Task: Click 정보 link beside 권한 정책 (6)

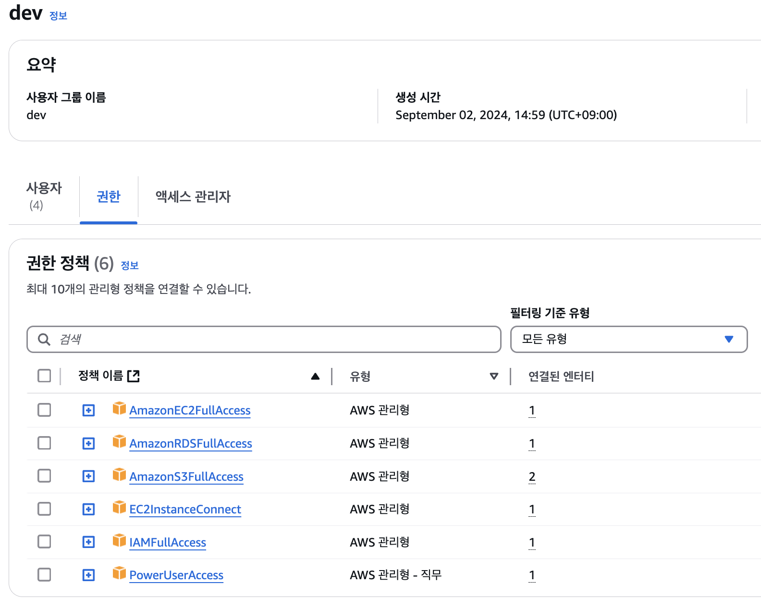Action: [x=130, y=266]
